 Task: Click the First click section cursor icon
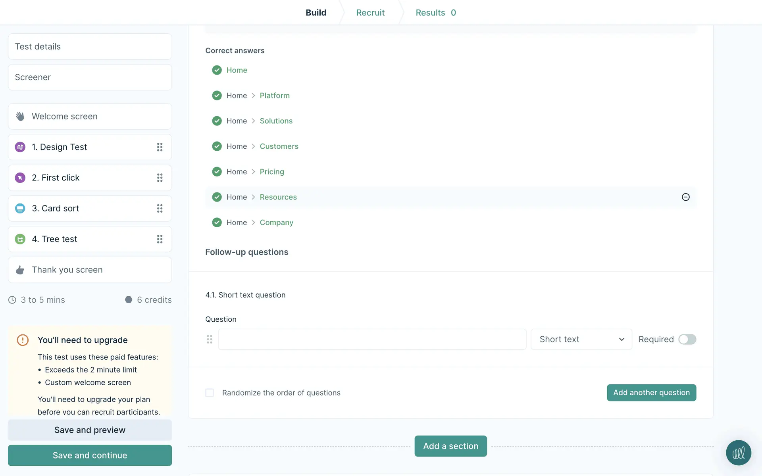point(20,178)
